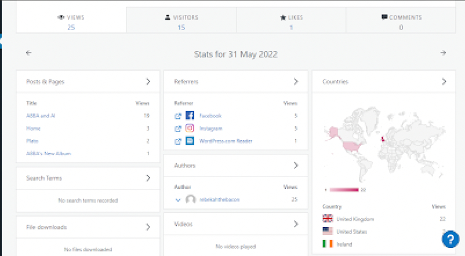Switch to the Visitors tab

pos(181,20)
